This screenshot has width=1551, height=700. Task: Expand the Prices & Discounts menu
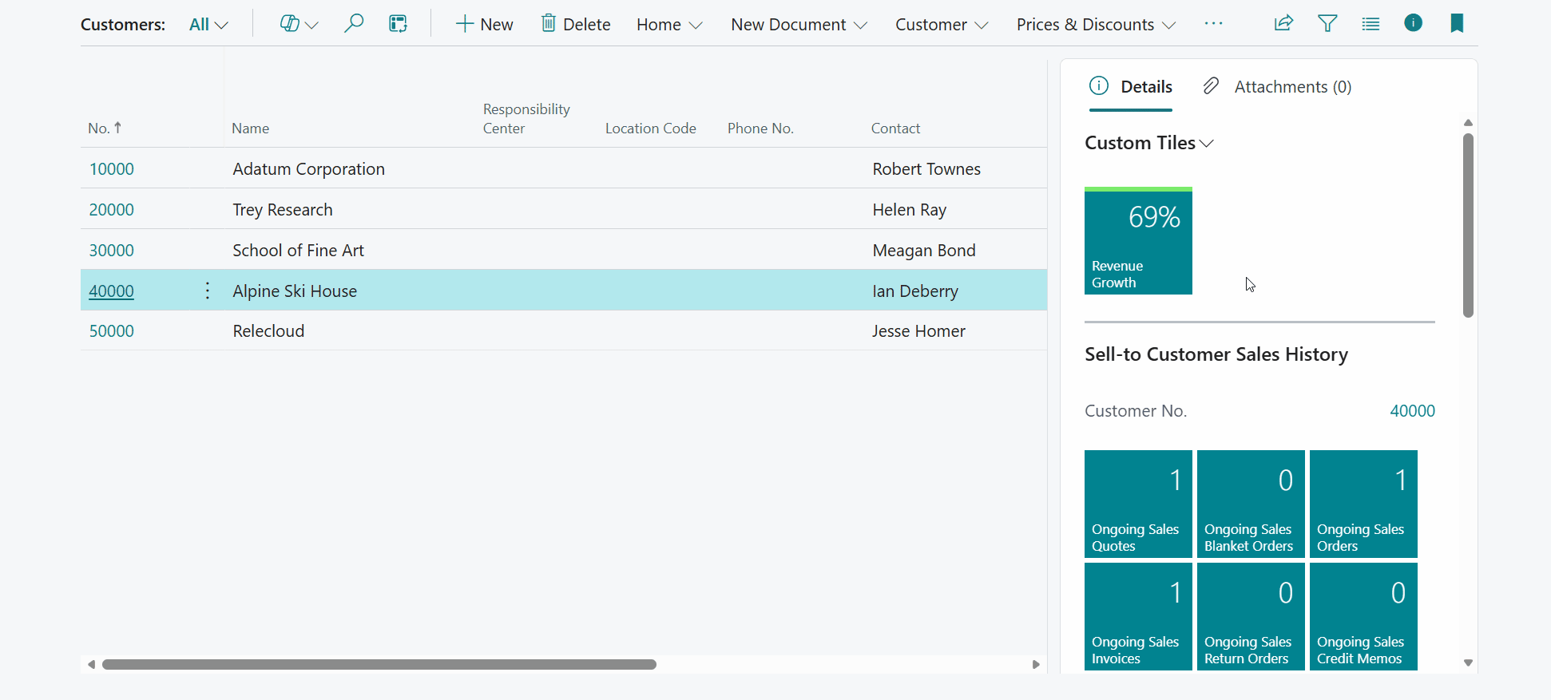[x=1095, y=25]
